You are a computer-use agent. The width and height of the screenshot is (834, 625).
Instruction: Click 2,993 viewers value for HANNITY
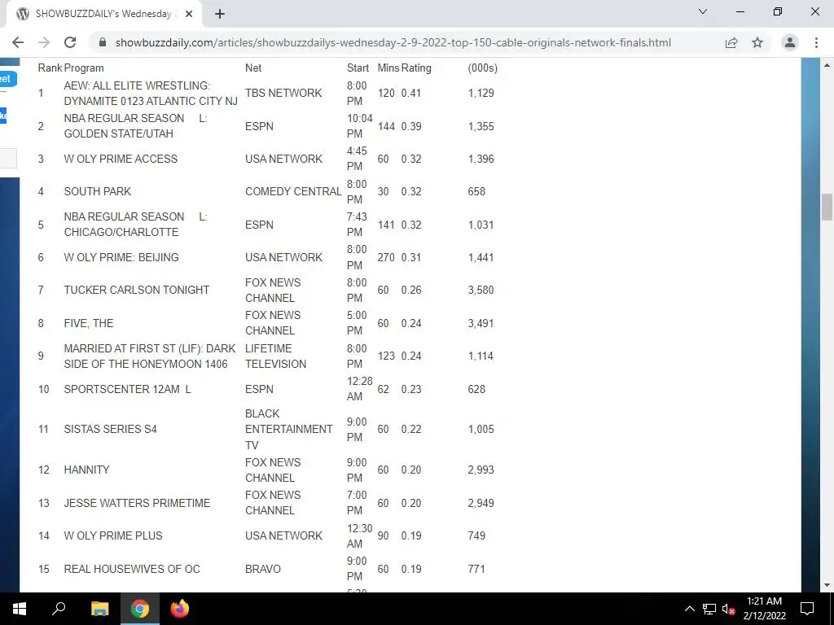coord(481,470)
